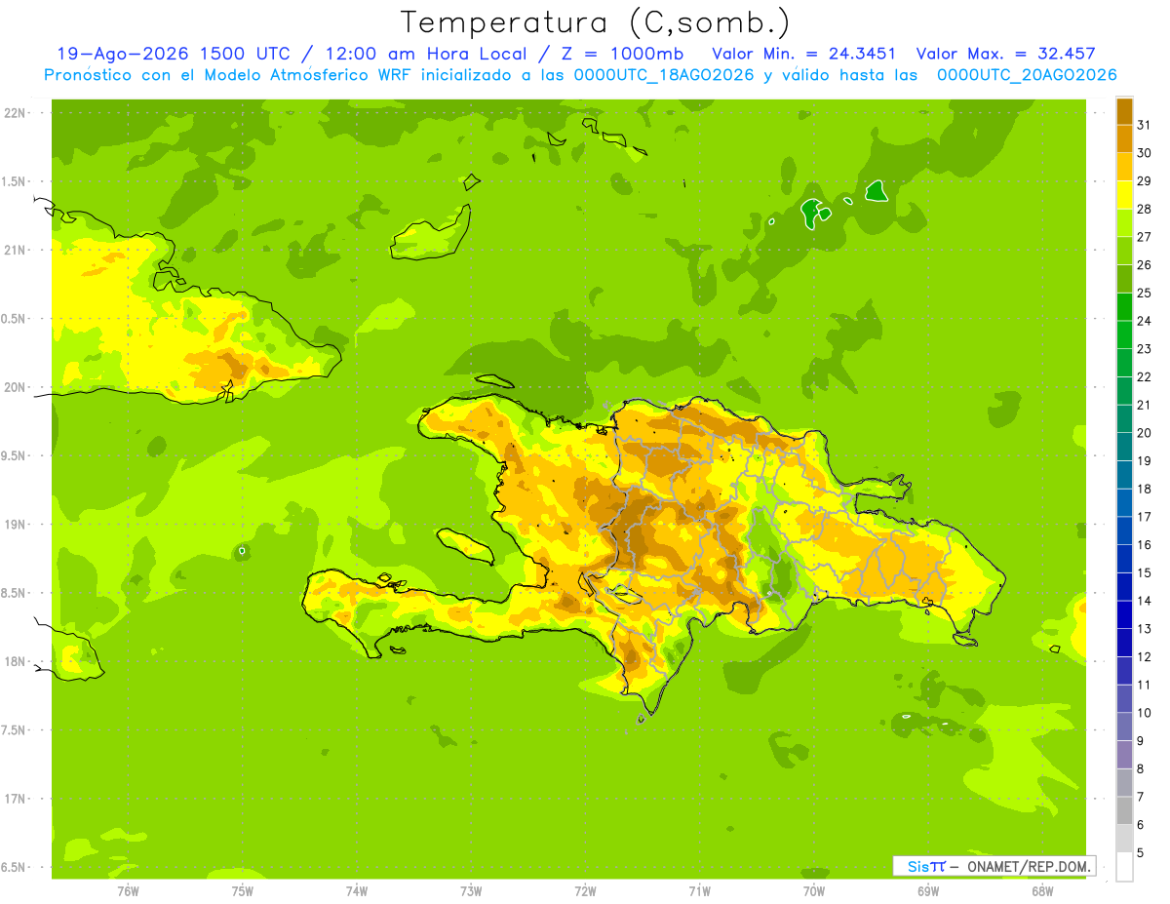Click the 17N latitude axis label
Image resolution: width=1170 pixels, height=904 pixels.
(15, 799)
